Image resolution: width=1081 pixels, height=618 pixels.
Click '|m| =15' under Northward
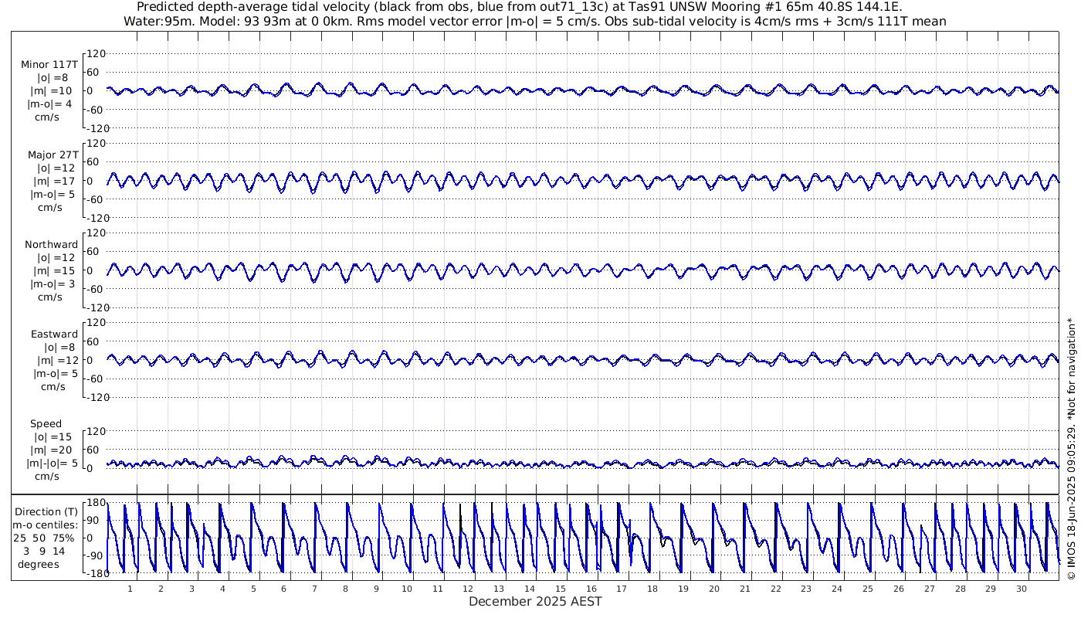pyautogui.click(x=53, y=270)
